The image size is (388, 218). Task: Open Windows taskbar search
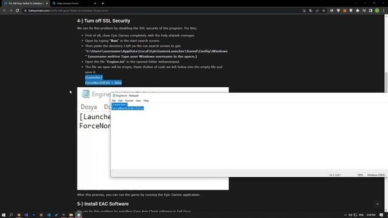click(11, 215)
